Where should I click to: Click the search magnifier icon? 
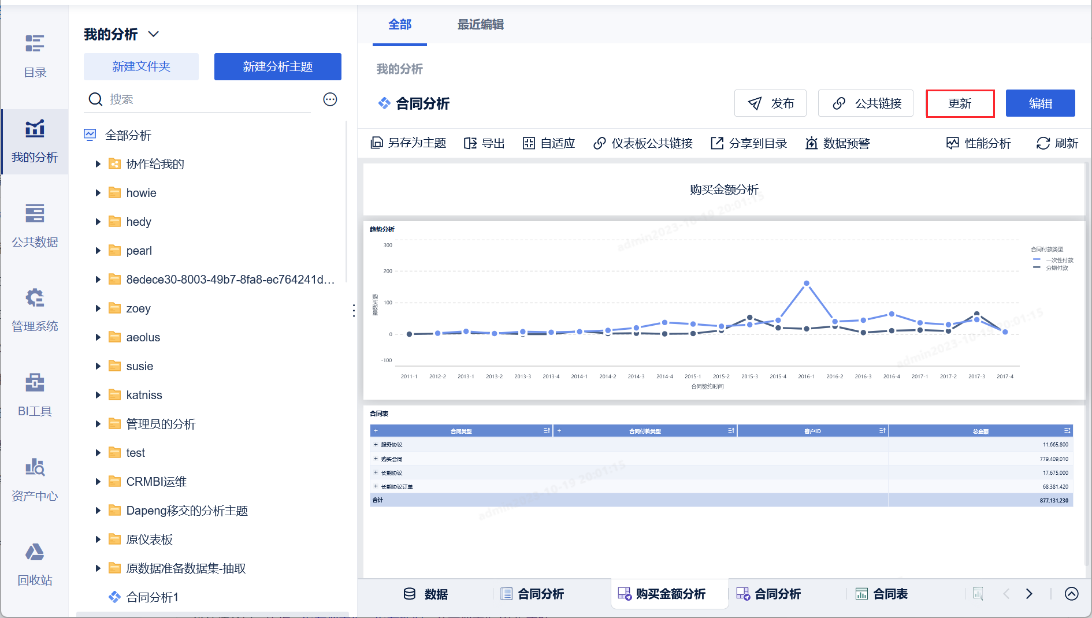[x=95, y=99]
